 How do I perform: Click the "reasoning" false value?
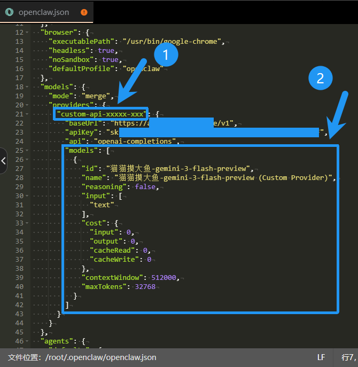(x=146, y=186)
